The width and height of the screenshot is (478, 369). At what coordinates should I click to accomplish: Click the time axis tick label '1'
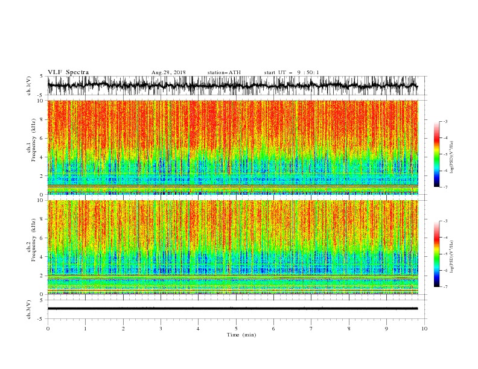pos(85,329)
